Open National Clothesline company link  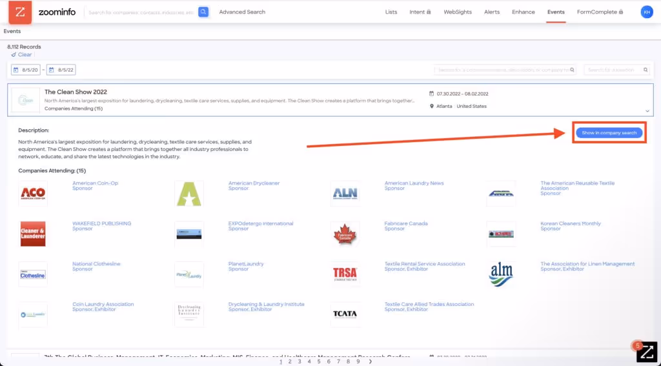pyautogui.click(x=96, y=264)
